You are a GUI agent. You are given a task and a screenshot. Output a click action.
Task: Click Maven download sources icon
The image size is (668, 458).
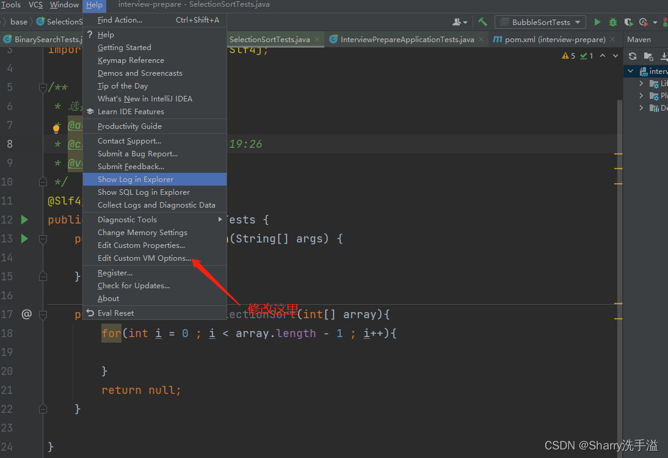point(664,56)
